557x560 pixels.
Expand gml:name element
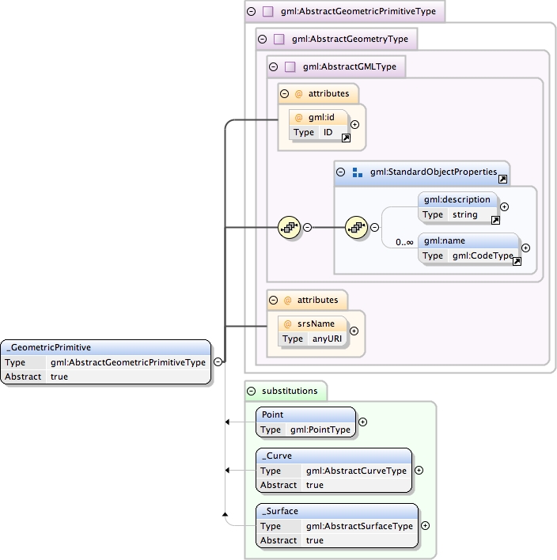click(x=525, y=248)
